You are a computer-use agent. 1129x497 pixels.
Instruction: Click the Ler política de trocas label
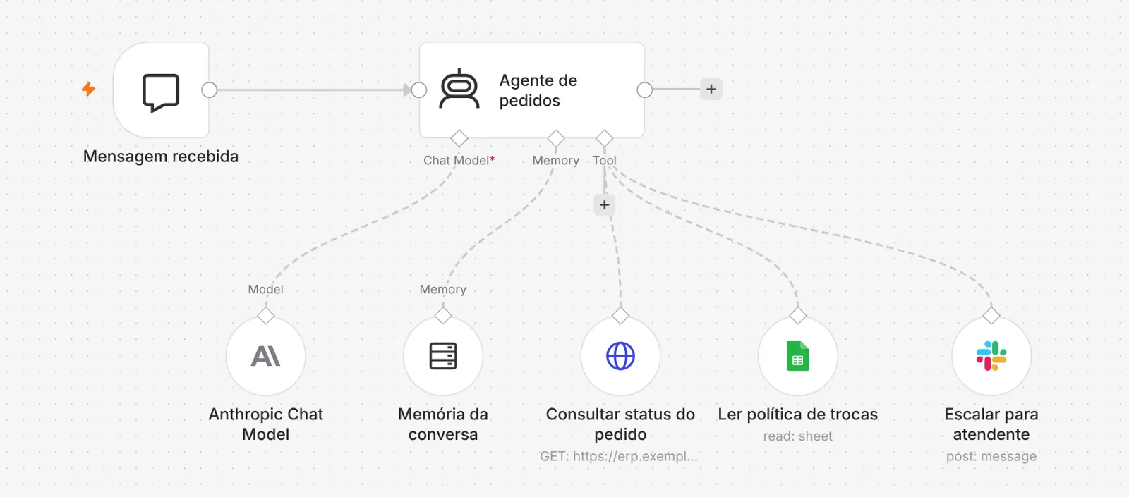798,415
